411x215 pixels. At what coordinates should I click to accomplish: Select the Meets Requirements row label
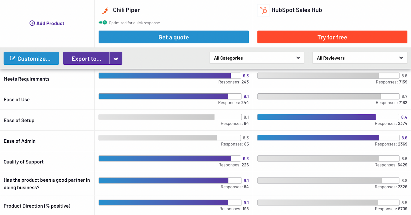pos(26,79)
